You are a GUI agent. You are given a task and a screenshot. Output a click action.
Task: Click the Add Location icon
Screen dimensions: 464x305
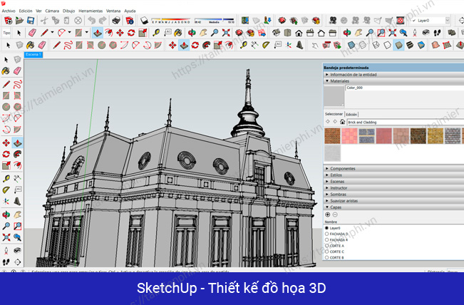point(244,21)
